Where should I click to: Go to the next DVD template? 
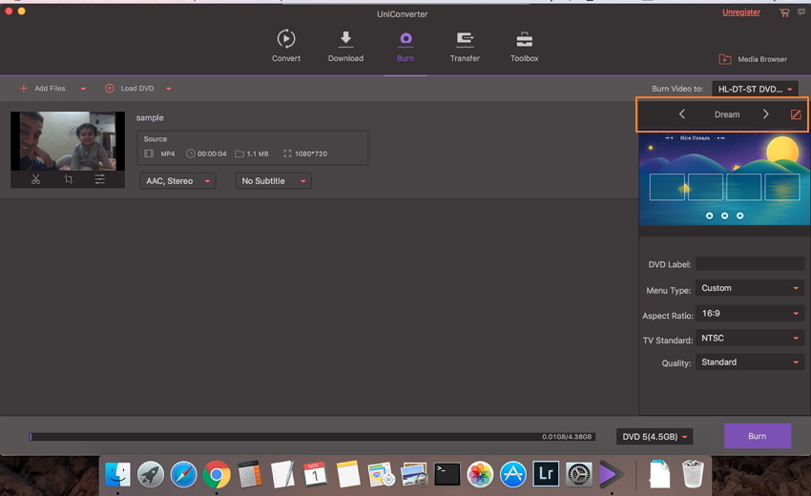(765, 114)
